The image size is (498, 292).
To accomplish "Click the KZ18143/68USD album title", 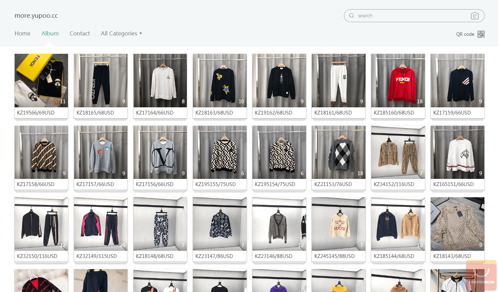I will coord(452,256).
